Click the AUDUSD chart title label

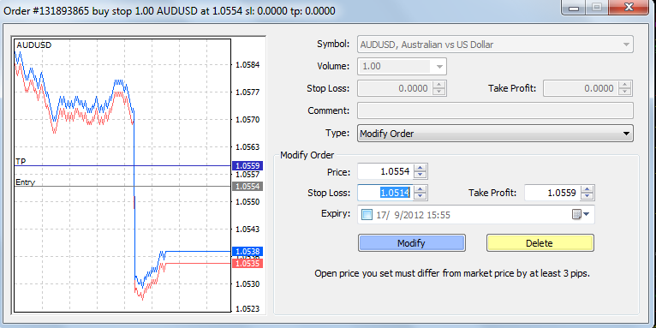(34, 45)
